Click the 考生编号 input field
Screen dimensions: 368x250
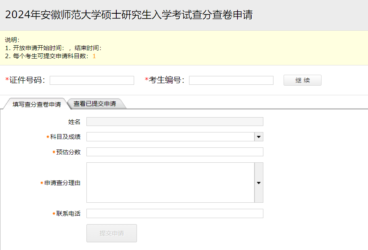(x=231, y=80)
